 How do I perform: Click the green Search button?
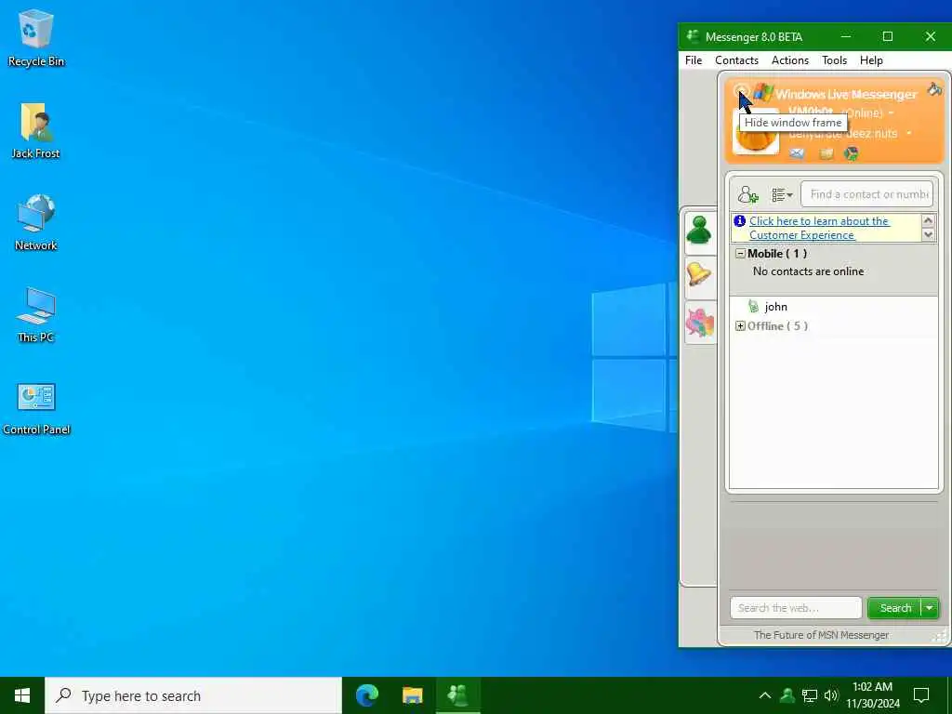[895, 608]
